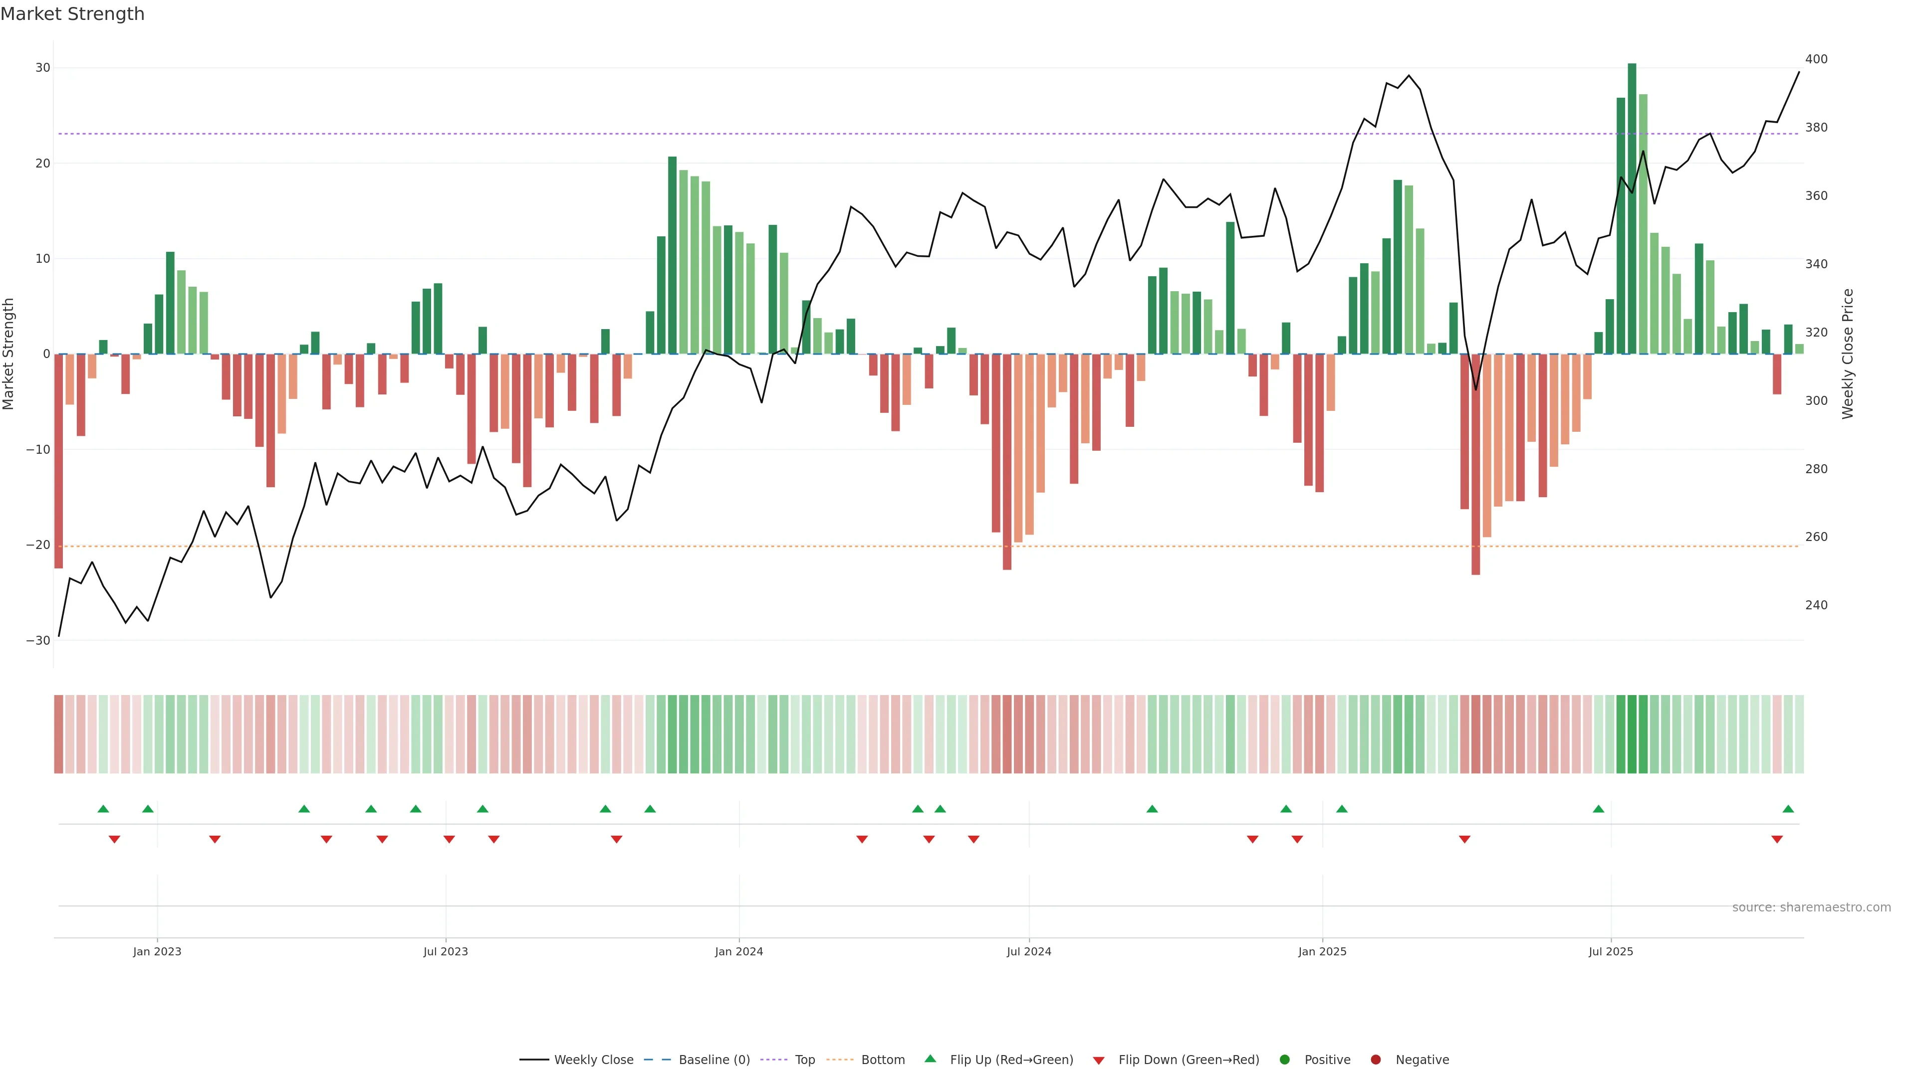Click the green Positive legend dot
This screenshot has height=1077, width=1916.
pyautogui.click(x=1284, y=1059)
